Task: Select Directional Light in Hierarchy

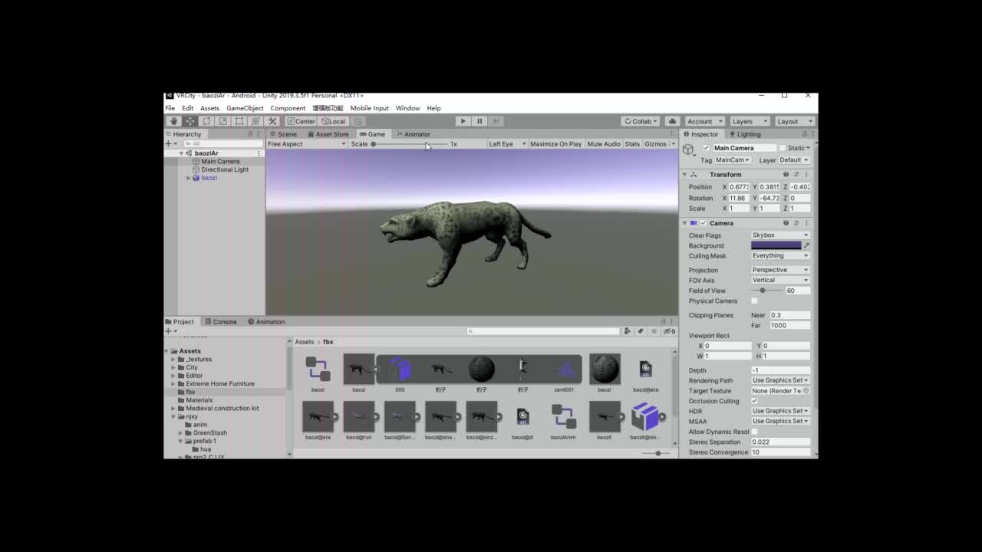Action: pos(225,169)
